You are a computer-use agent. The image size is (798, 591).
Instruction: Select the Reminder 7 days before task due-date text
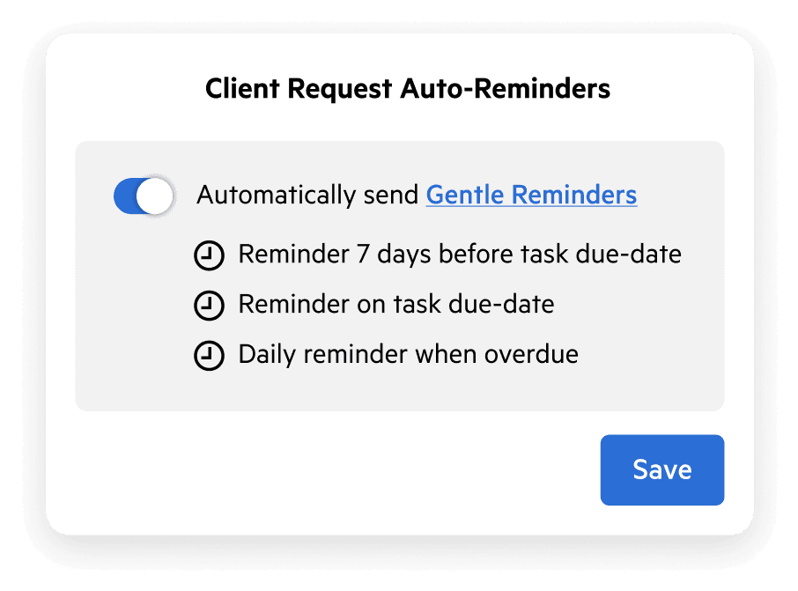(460, 254)
